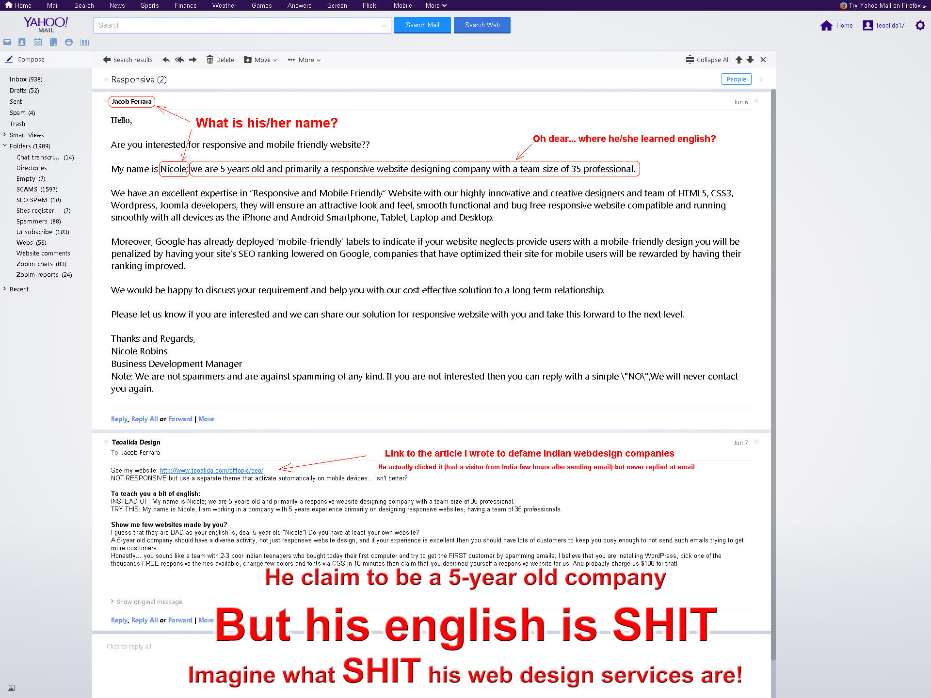931x698 pixels.
Task: Open the Calendar icon showing 22
Action: (38, 42)
